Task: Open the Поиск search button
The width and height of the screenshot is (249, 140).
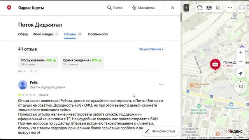Action: [115, 8]
